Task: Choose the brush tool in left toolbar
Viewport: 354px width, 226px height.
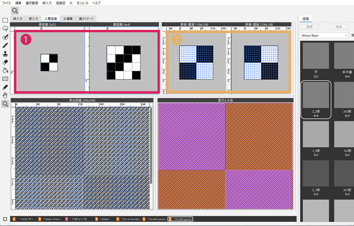Action: click(5, 45)
